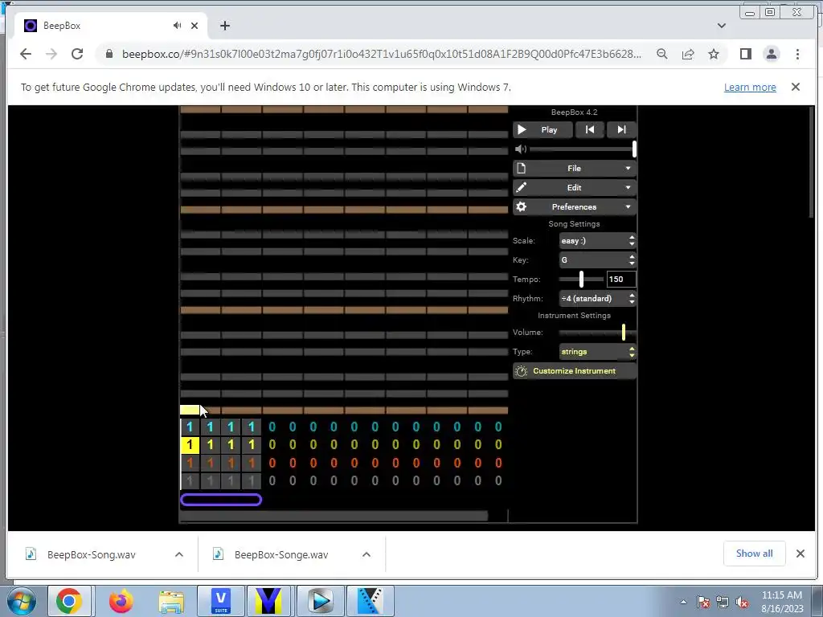Click the speaker volume icon in BeepBox
This screenshot has height=617, width=823.
520,149
